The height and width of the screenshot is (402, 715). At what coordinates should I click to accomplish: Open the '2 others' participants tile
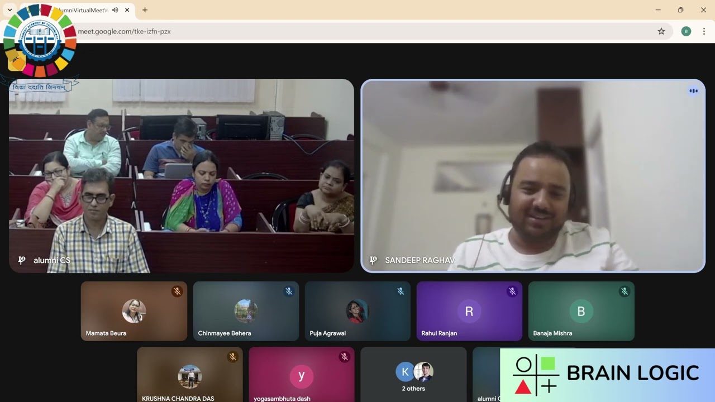(x=413, y=375)
